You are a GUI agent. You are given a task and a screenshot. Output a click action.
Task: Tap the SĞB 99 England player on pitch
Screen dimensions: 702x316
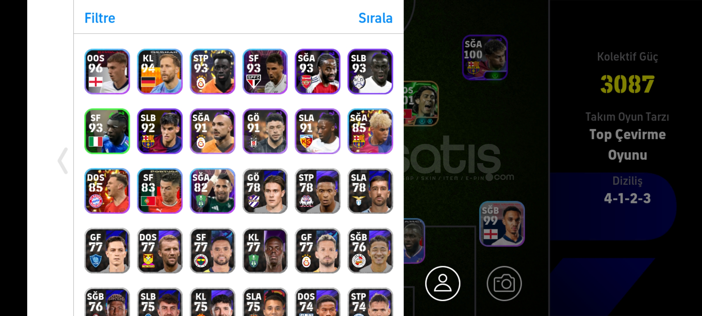coord(502,224)
